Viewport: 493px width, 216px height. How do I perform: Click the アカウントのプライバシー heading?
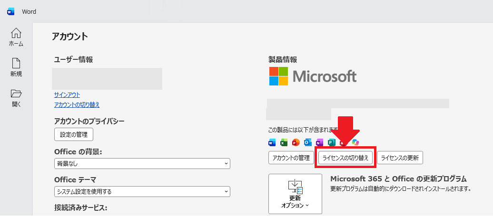pyautogui.click(x=89, y=121)
